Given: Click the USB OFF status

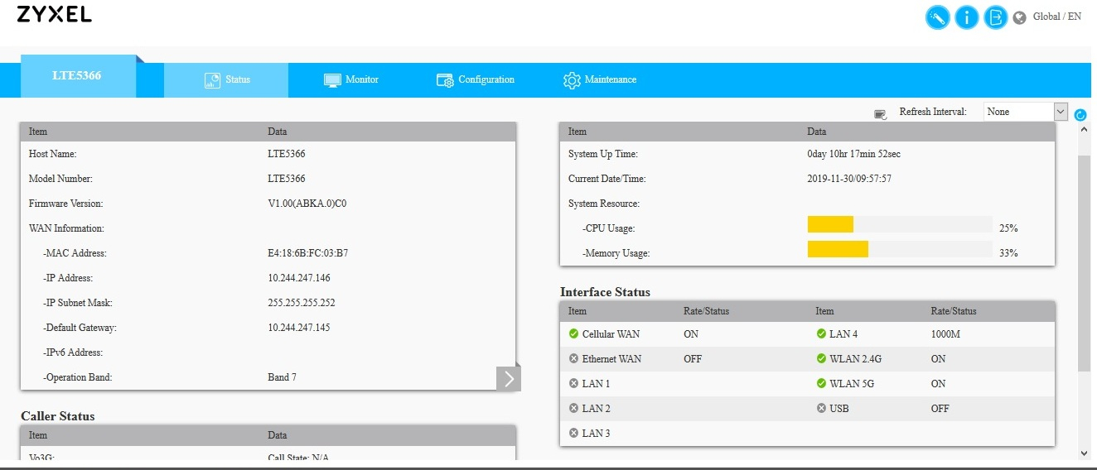Looking at the screenshot, I should [x=940, y=409].
